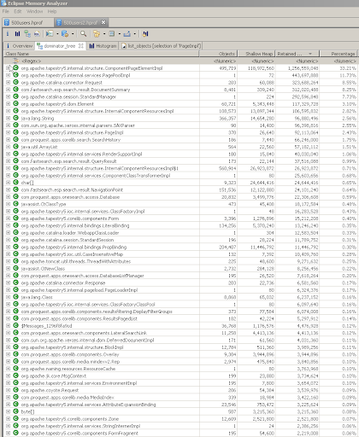Run expert system test reports icon
This screenshot has width=359, height=437.
coord(50,34)
